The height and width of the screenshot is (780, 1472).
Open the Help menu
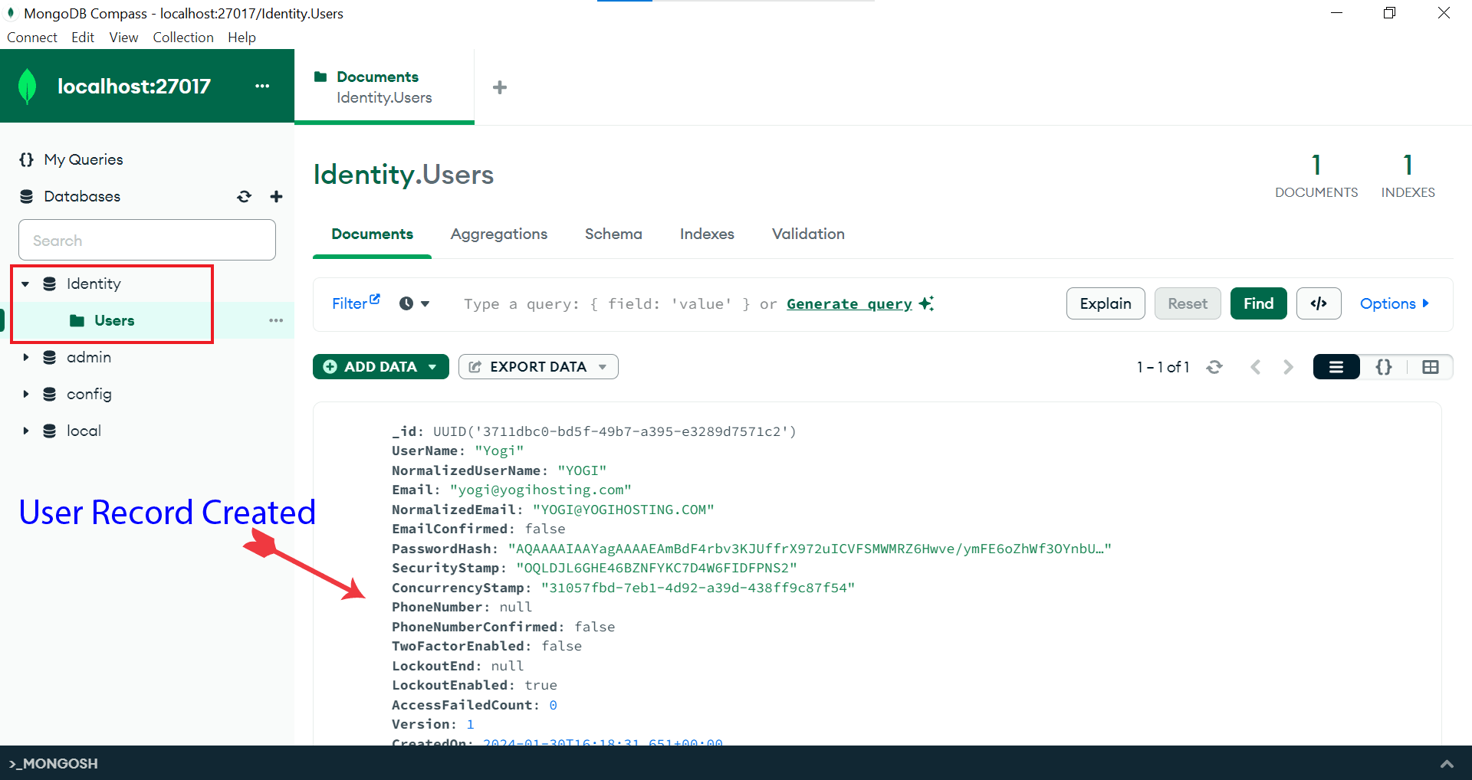click(242, 38)
